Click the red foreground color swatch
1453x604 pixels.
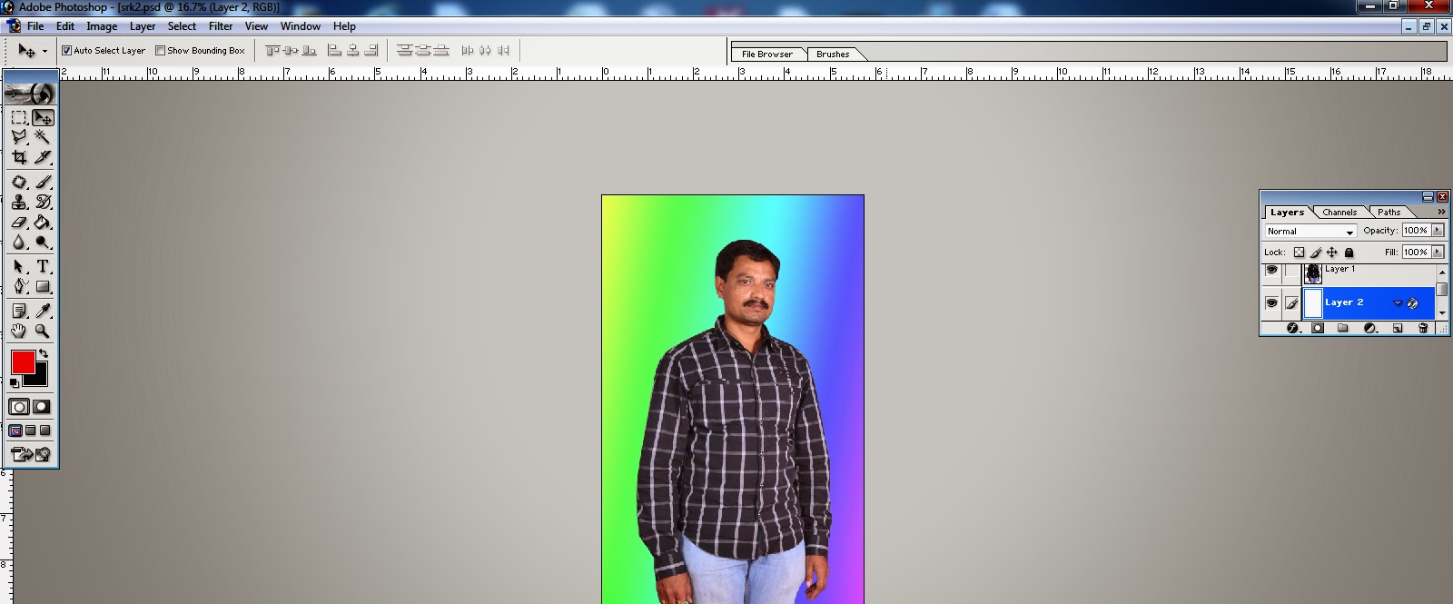coord(23,362)
